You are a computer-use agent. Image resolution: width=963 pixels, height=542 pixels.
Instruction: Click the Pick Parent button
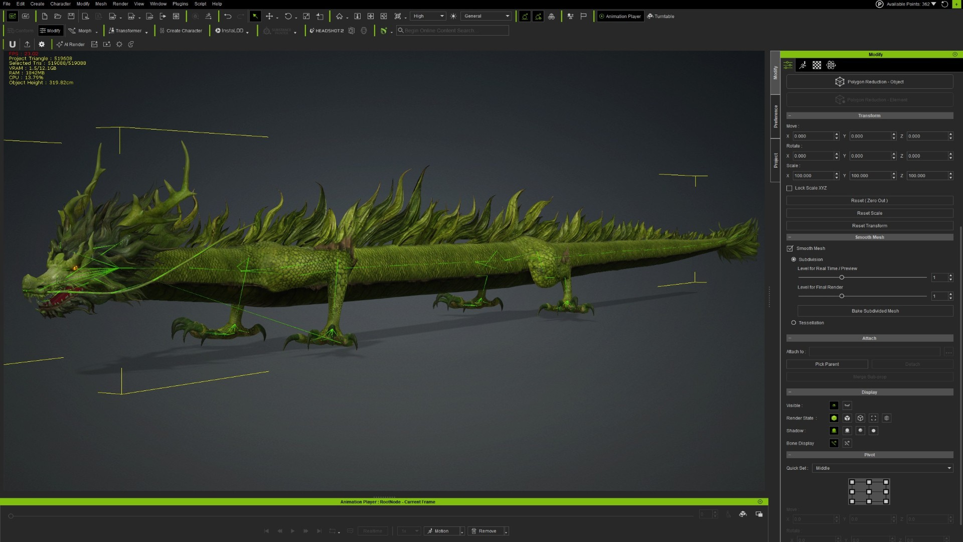827,364
